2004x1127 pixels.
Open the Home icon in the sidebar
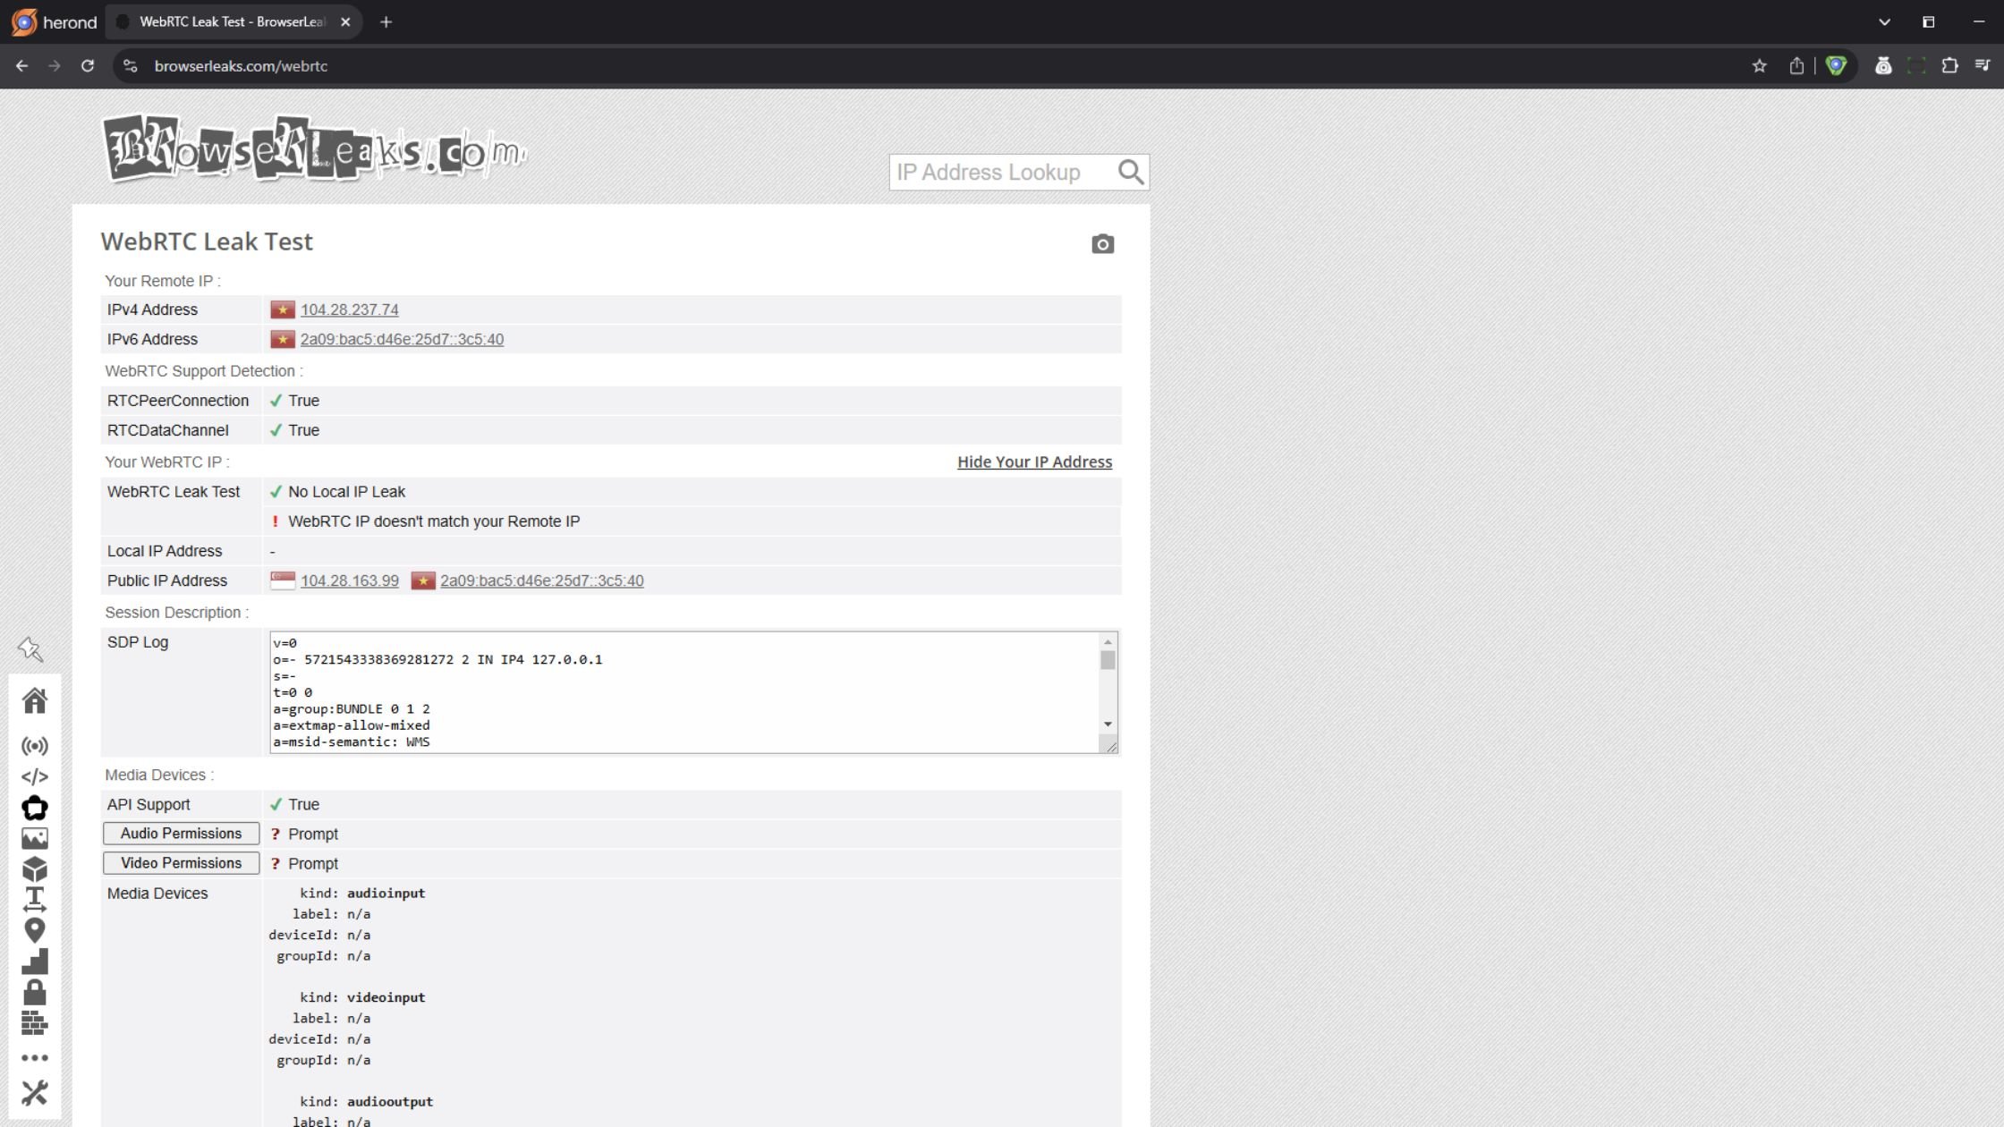[x=34, y=700]
